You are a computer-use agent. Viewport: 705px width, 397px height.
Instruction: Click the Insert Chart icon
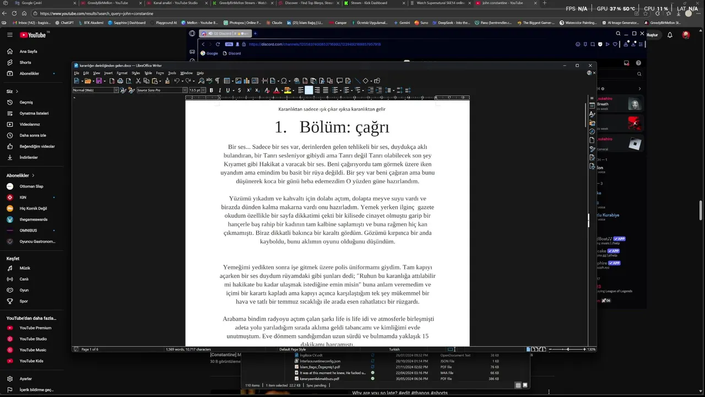tap(246, 81)
